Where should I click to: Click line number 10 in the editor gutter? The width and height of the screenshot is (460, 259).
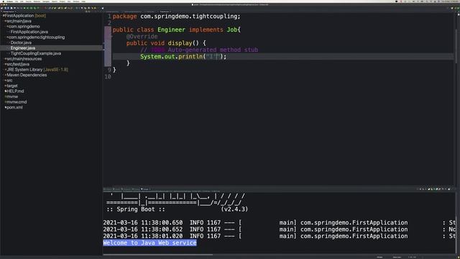pos(108,77)
